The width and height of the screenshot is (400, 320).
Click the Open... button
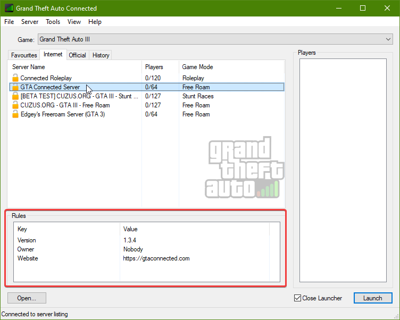(27, 298)
